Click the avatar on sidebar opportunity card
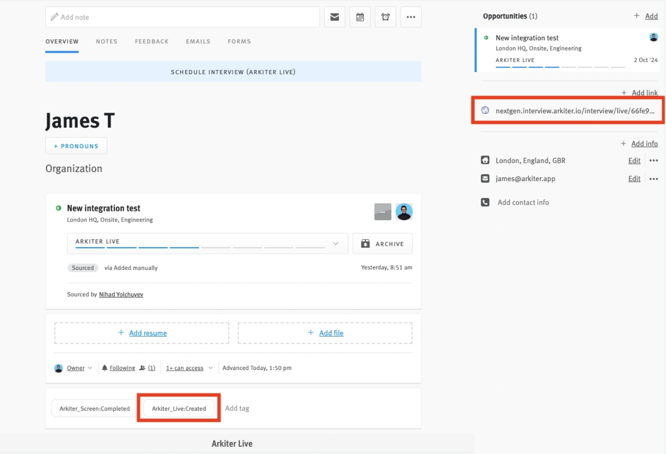Screen dimensions: 666x454 tap(653, 37)
